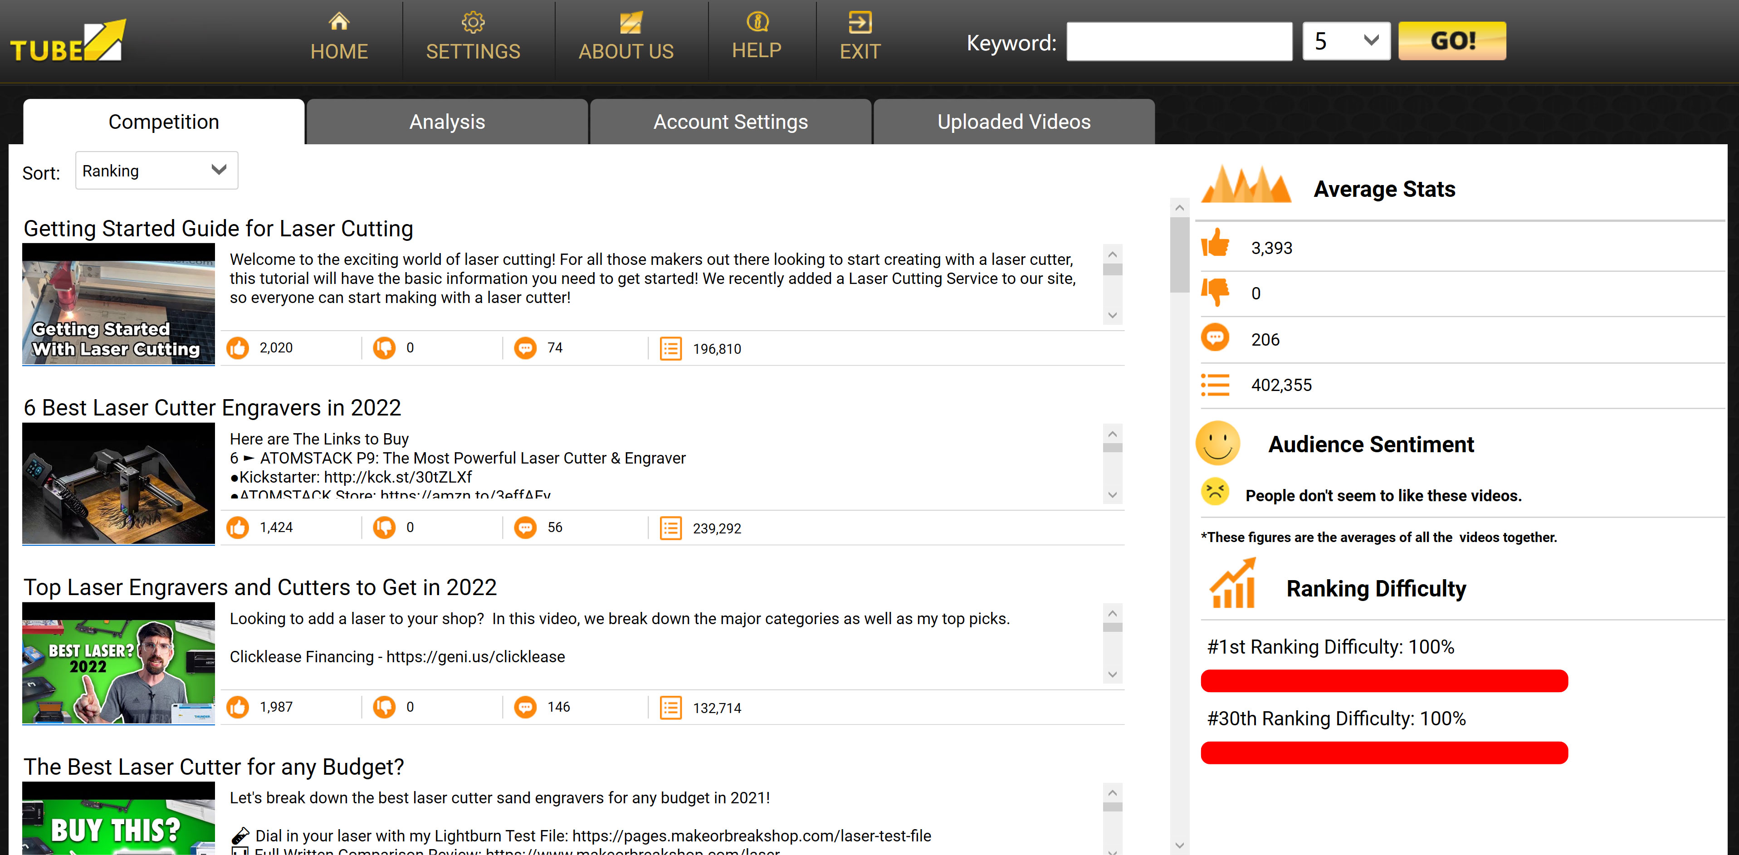Click main video list scrollbar thumb

click(x=1179, y=254)
